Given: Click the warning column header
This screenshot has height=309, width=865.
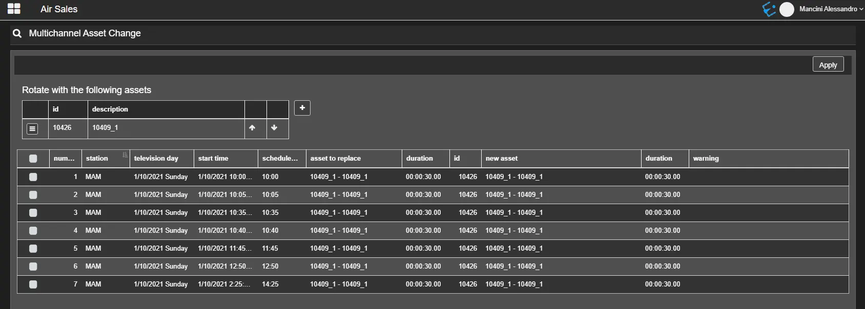Looking at the screenshot, I should 706,159.
